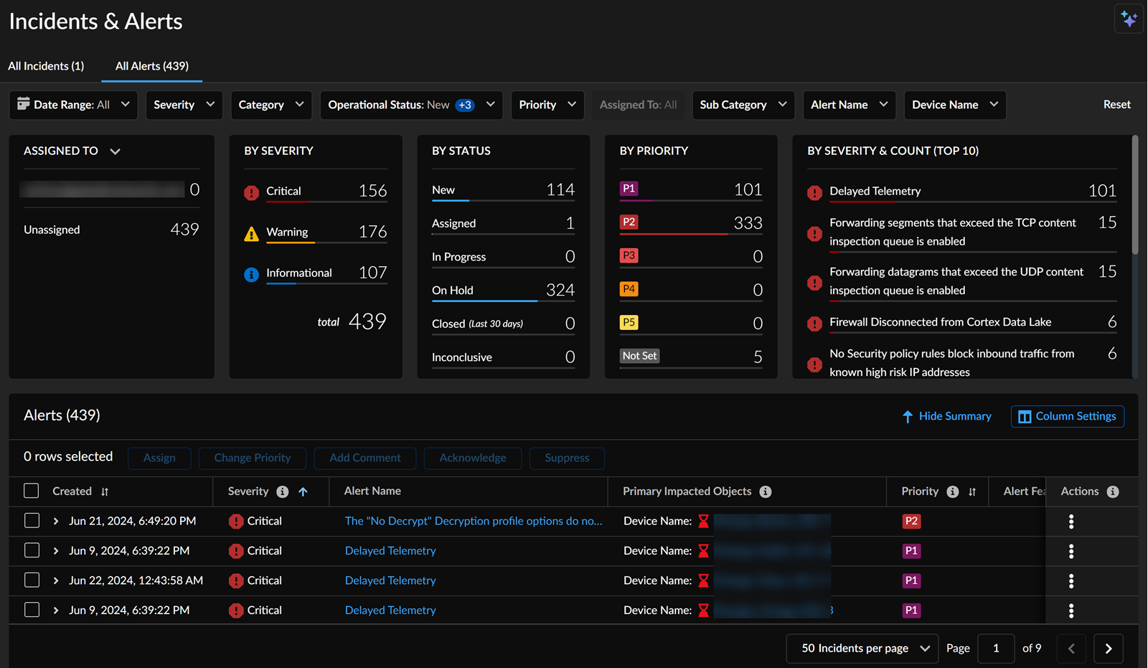Click the Priority column sort icon
The image size is (1148, 668).
click(972, 492)
